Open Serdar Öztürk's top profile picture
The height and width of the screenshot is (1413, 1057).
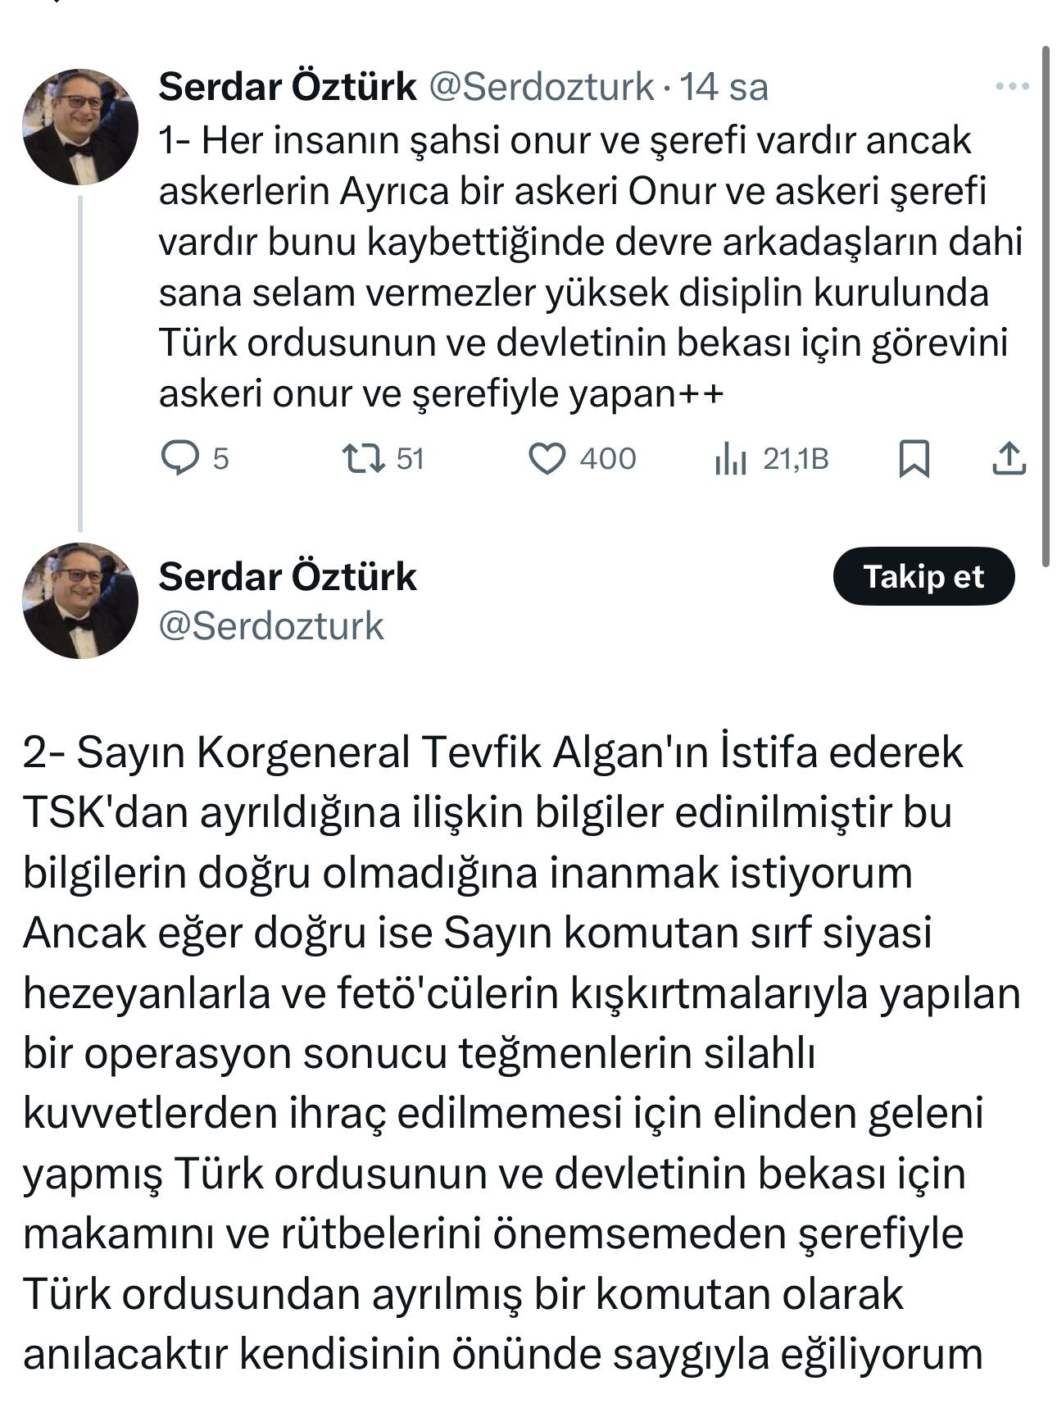(80, 127)
